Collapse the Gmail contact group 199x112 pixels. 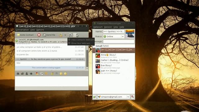[x=94, y=46]
